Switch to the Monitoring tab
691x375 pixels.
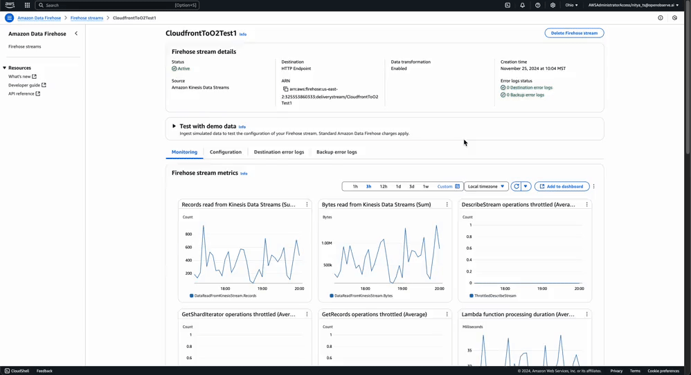click(184, 152)
